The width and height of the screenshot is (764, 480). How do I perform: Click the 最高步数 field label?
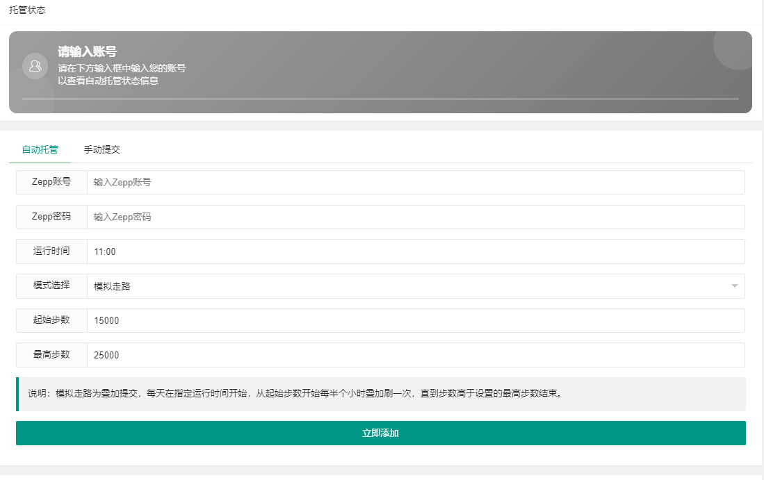click(x=51, y=354)
